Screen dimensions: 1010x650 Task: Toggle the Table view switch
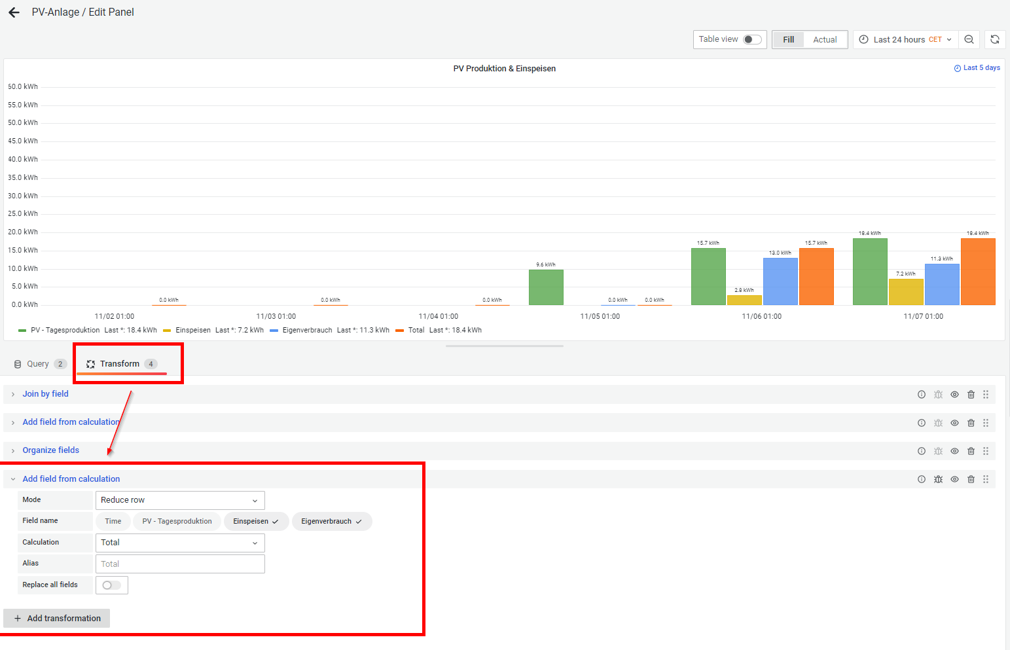click(752, 39)
